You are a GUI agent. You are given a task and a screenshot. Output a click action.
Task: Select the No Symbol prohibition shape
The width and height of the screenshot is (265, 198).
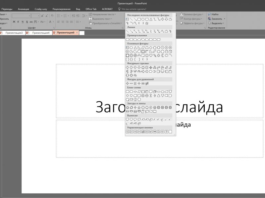tap(135, 55)
